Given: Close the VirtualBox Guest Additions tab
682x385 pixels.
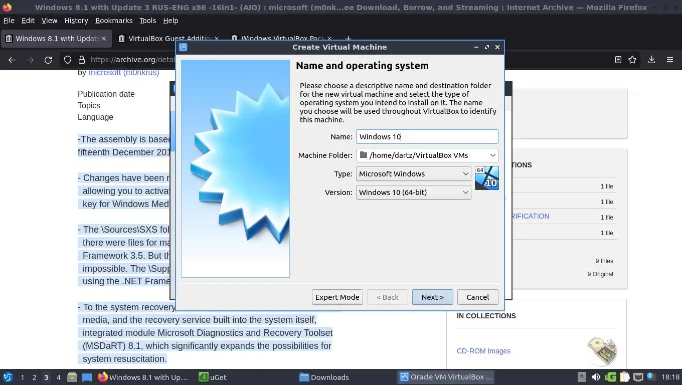Looking at the screenshot, I should (x=217, y=39).
